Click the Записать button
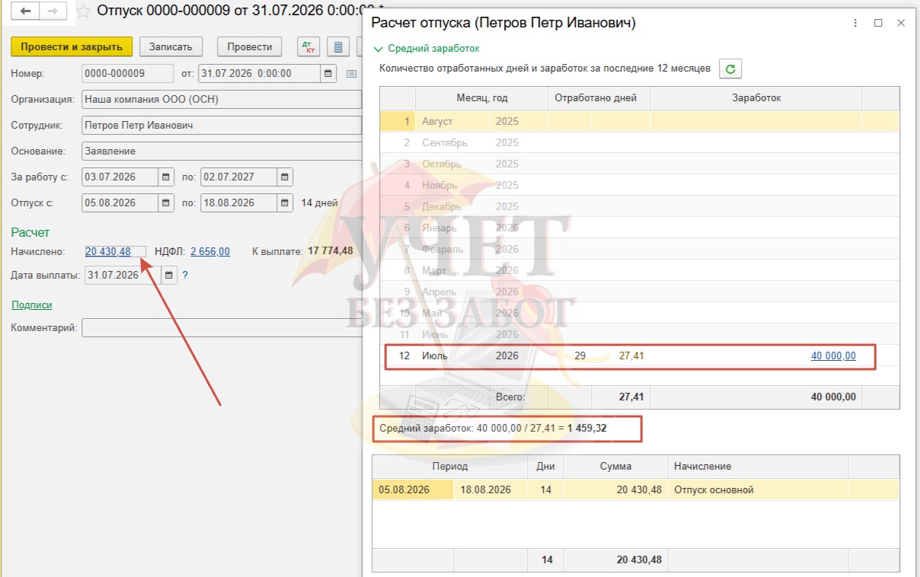The image size is (920, 577). click(x=171, y=46)
